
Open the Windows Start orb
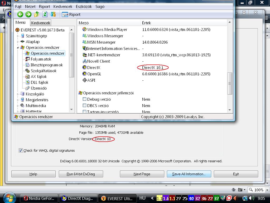click(10, 198)
